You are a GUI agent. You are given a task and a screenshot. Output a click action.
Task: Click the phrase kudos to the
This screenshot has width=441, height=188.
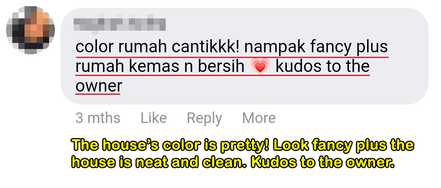coord(322,66)
